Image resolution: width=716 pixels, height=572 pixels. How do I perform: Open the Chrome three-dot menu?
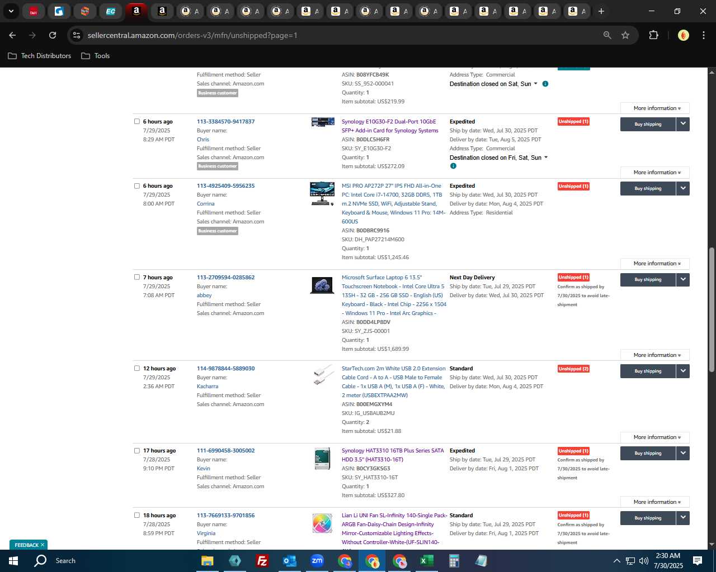point(703,35)
